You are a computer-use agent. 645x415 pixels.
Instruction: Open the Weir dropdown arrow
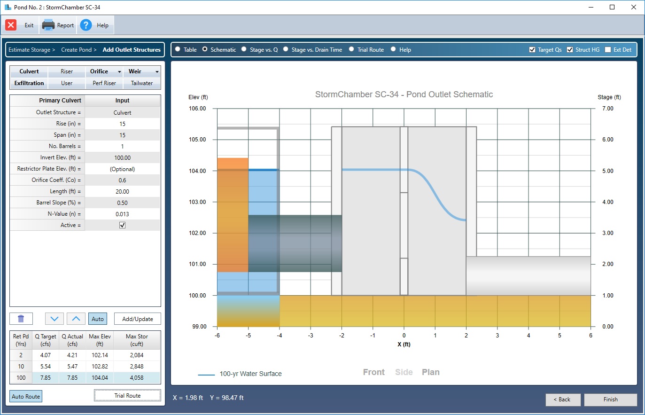(157, 72)
